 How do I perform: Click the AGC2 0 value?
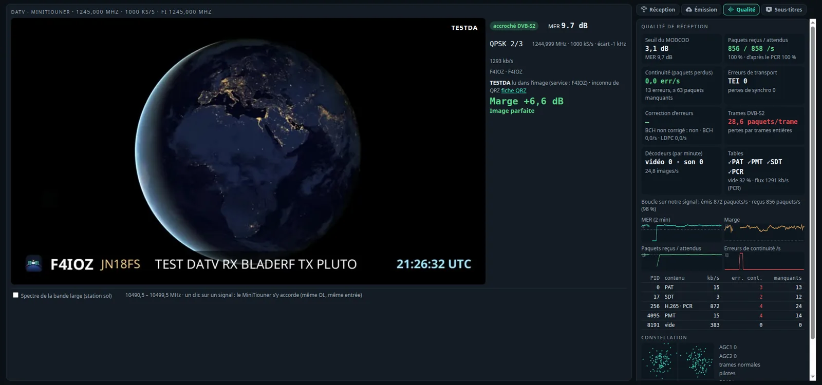[x=728, y=356]
